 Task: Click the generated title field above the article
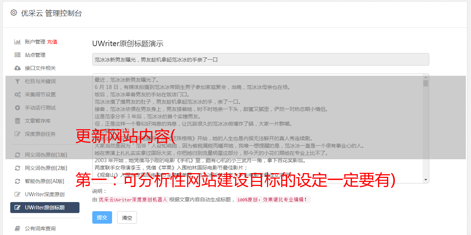coord(260,59)
